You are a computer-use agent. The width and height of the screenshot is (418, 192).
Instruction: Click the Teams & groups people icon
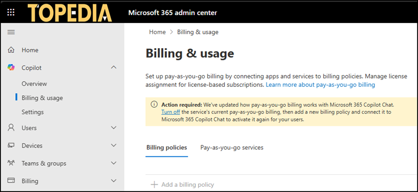[x=11, y=163]
